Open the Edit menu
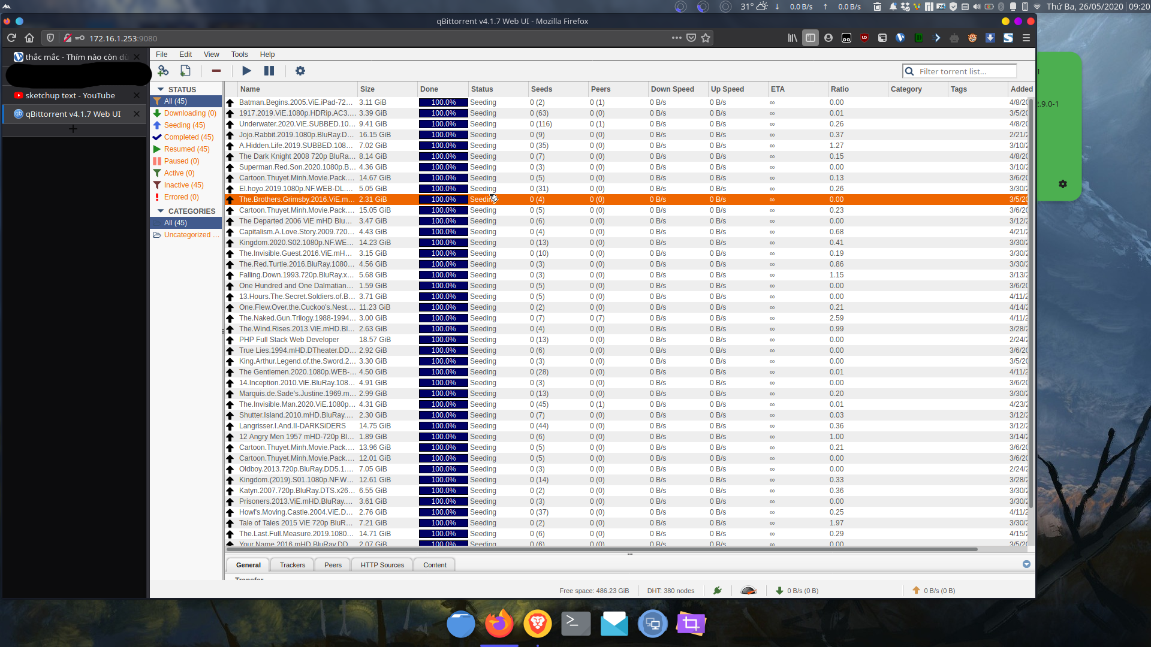This screenshot has height=647, width=1151. [185, 54]
